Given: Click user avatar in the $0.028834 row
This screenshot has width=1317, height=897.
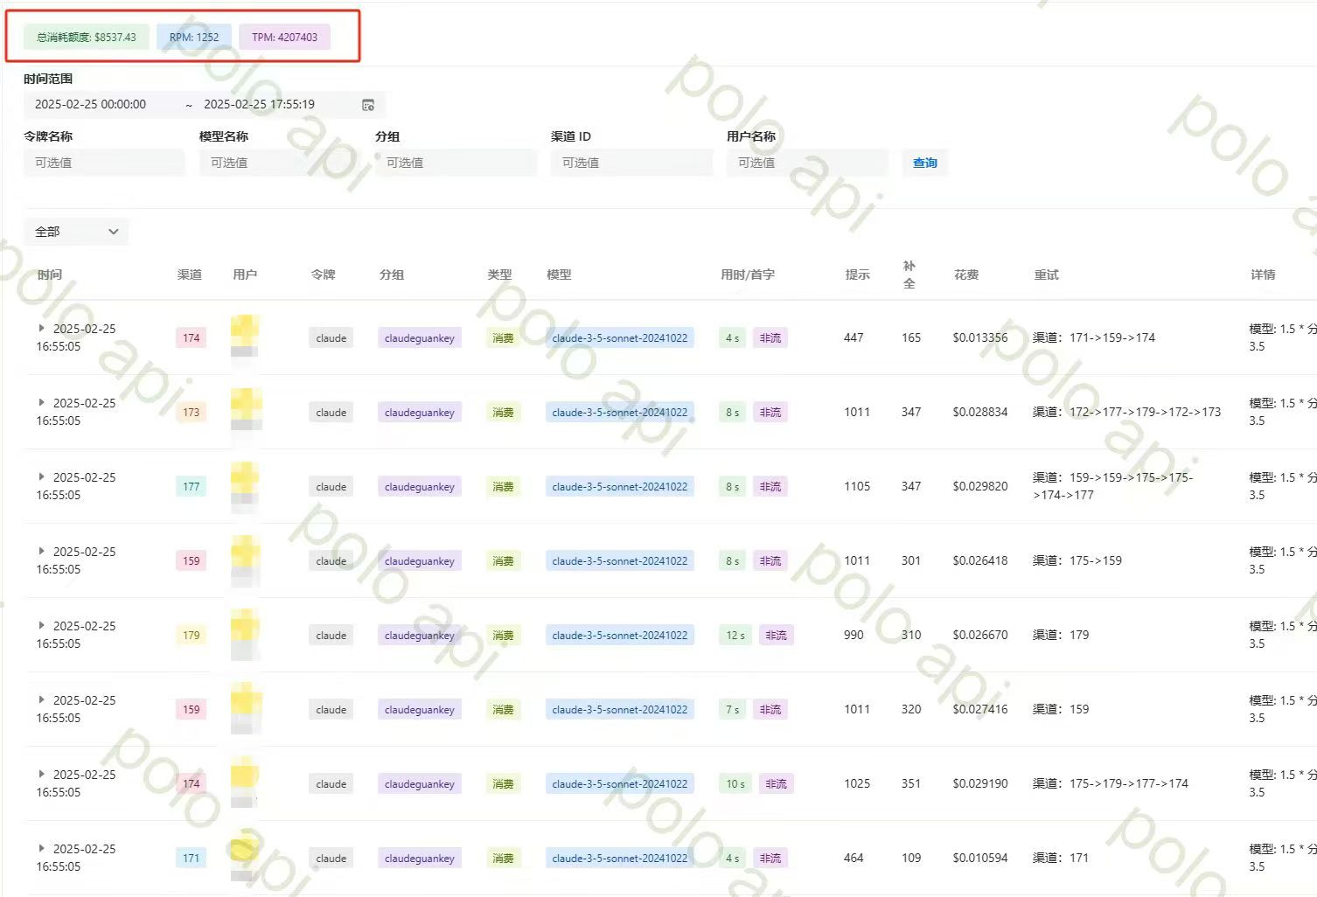Looking at the screenshot, I should (245, 410).
